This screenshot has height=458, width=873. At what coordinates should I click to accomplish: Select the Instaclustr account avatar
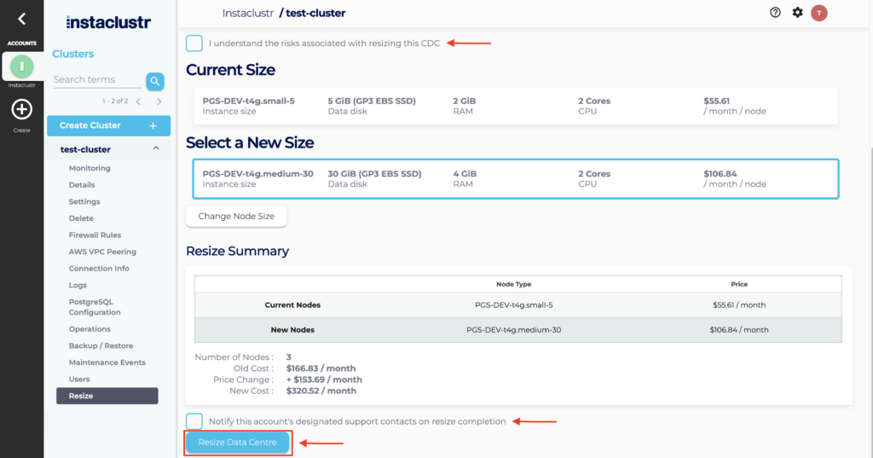pyautogui.click(x=22, y=66)
